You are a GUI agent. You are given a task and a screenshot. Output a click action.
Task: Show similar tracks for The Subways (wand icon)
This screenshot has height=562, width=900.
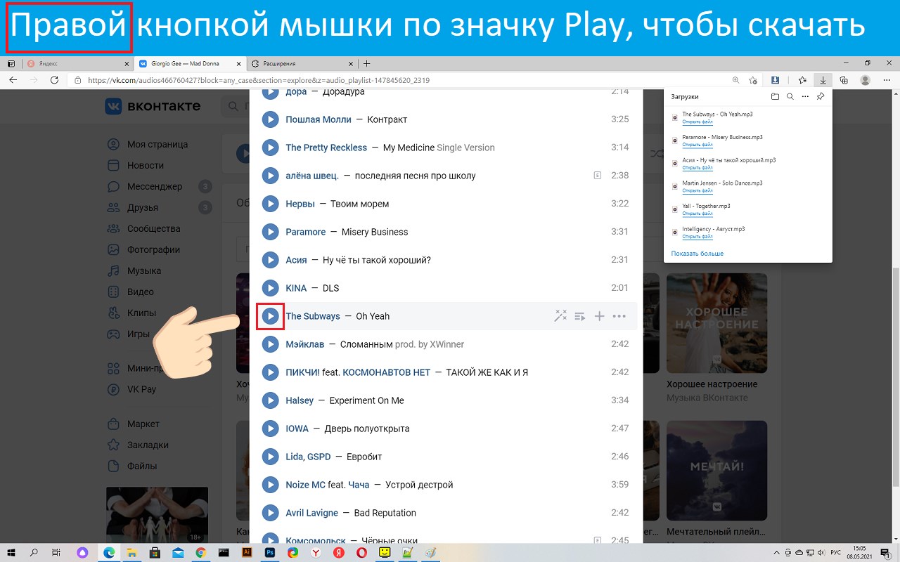coord(560,316)
